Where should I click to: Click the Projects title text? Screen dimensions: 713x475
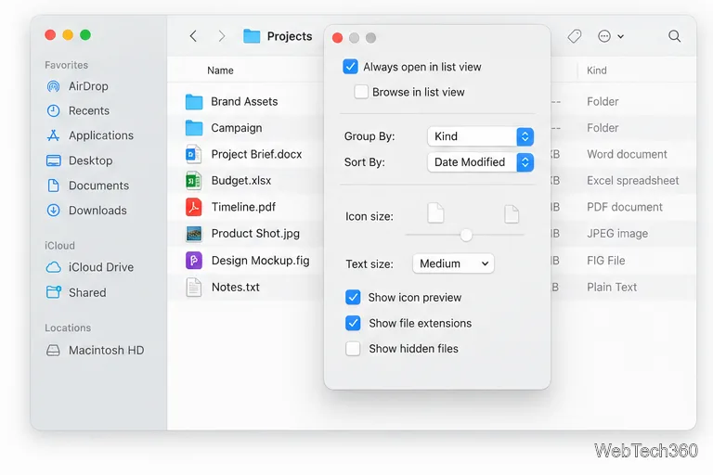(290, 36)
